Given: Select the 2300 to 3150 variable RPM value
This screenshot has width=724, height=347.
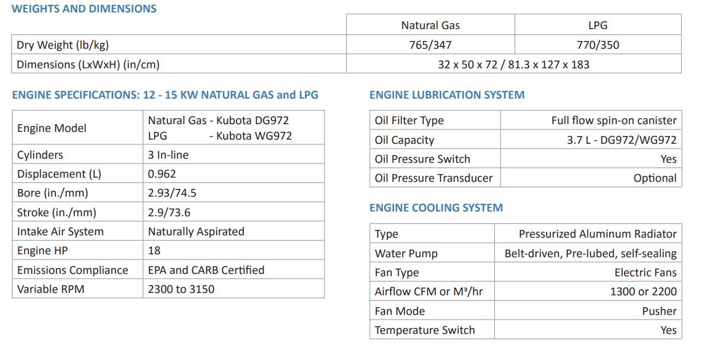Looking at the screenshot, I should [181, 289].
